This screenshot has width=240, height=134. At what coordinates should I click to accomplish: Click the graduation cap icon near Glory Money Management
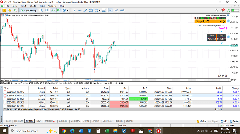coord(228,15)
